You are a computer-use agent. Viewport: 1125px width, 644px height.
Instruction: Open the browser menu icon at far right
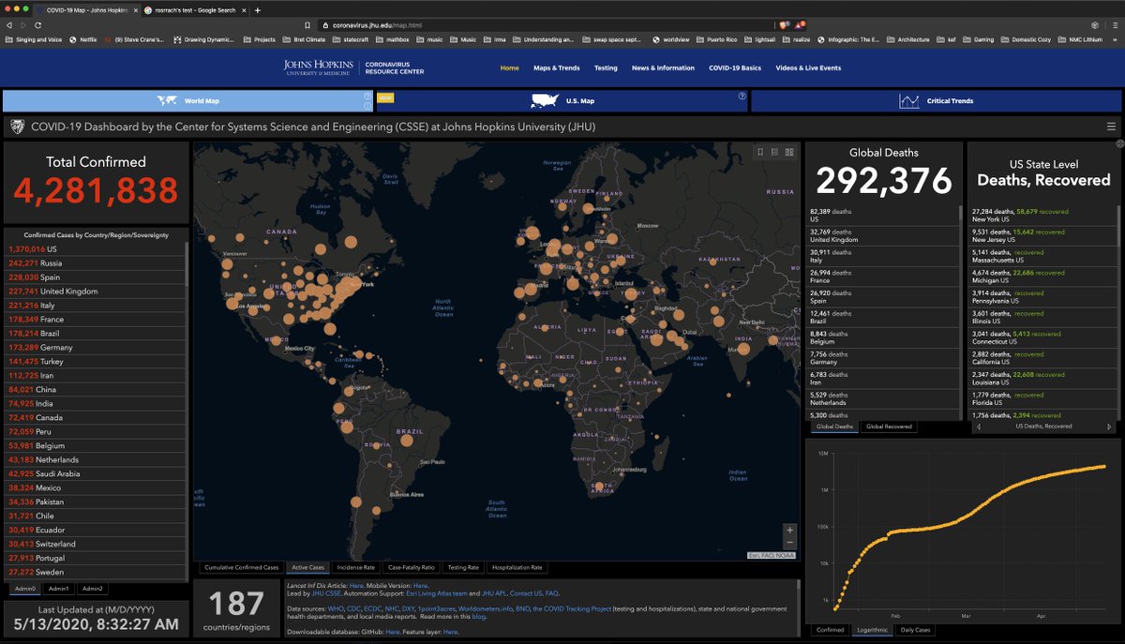[x=1114, y=24]
